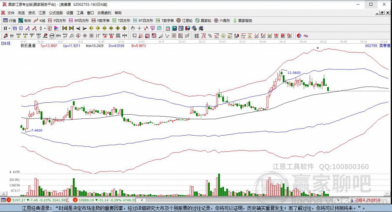Toggle the 极 extreme channel indicator

(50, 28)
